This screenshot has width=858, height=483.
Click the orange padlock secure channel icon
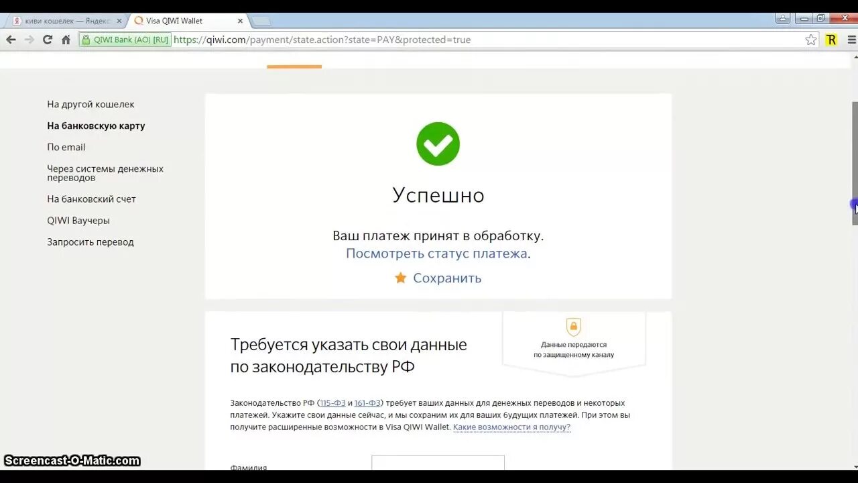[573, 327]
